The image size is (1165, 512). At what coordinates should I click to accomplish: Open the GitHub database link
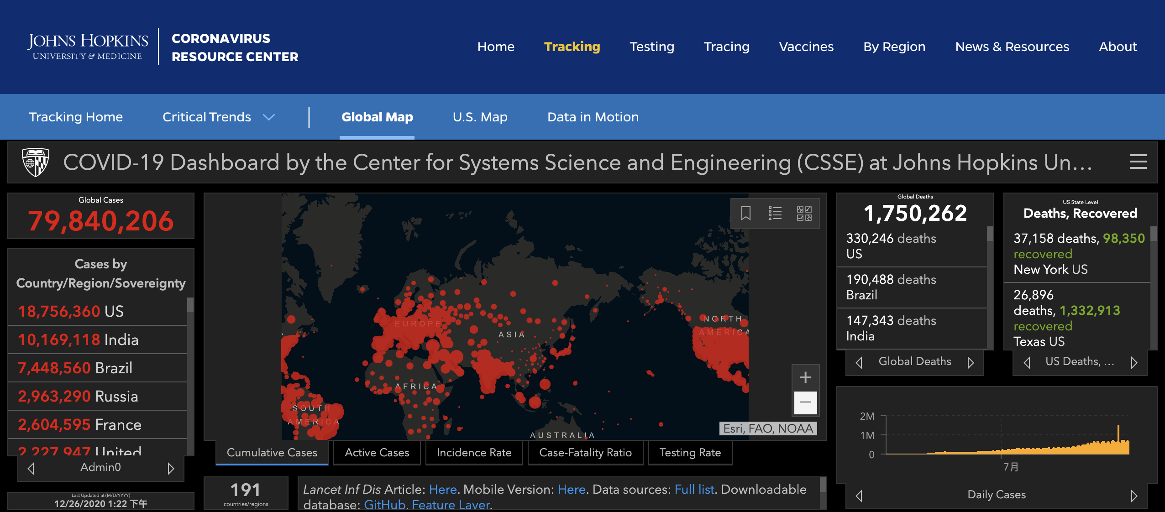pyautogui.click(x=384, y=505)
